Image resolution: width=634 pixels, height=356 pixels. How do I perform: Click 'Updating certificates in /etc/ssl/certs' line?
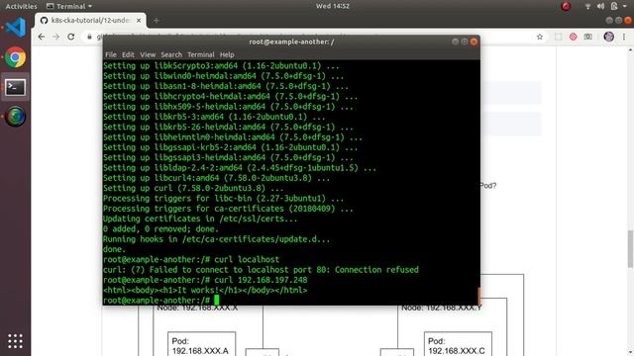click(200, 219)
